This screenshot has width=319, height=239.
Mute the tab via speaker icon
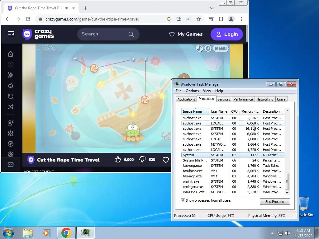click(x=67, y=8)
